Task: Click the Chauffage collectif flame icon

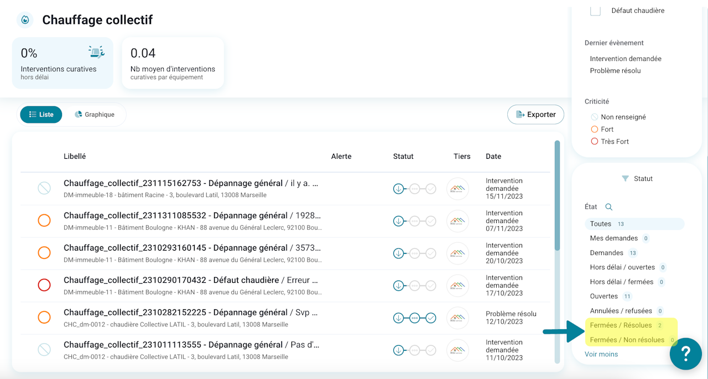Action: pyautogui.click(x=25, y=20)
